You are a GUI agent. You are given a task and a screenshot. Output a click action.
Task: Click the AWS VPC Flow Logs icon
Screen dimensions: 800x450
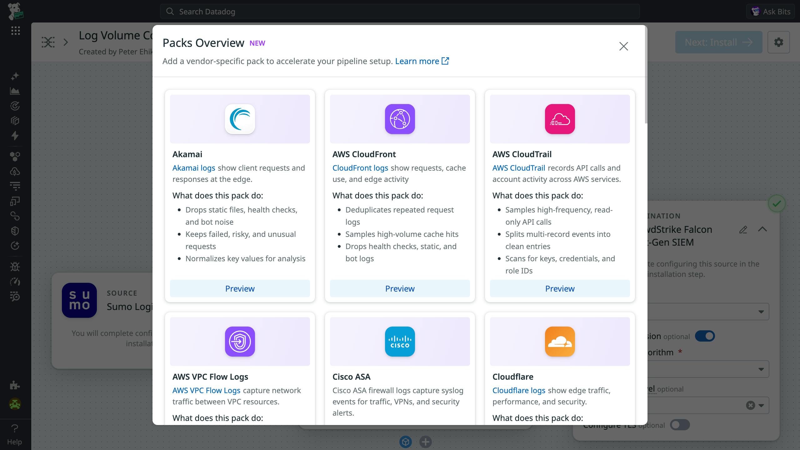coord(240,342)
